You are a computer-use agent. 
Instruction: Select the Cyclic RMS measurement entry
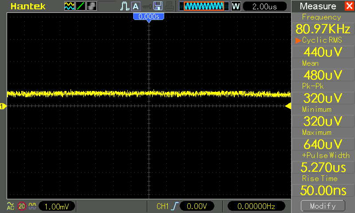[322, 40]
